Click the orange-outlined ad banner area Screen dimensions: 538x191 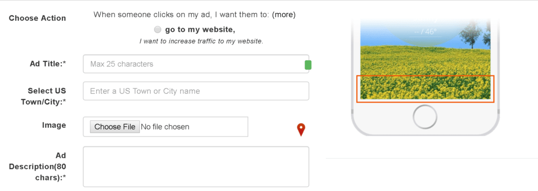pos(425,89)
